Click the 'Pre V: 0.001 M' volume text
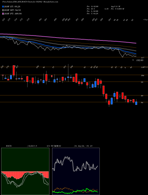Image resolution: width=148 pixels, height=195 pixels. tap(117, 9)
